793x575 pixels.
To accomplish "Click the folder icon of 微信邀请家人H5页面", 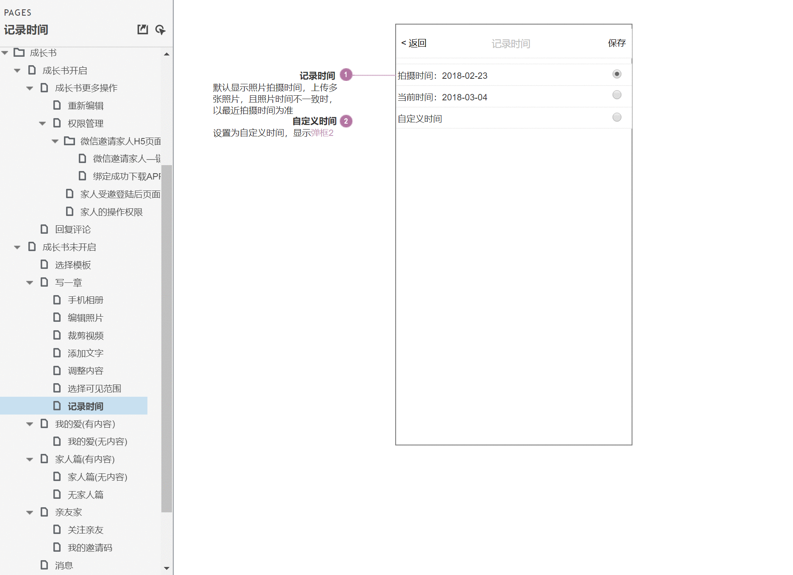I will 69,141.
